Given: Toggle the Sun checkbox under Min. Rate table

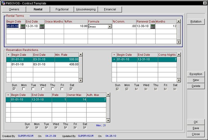Looking at the screenshot, I should (x=14, y=89).
